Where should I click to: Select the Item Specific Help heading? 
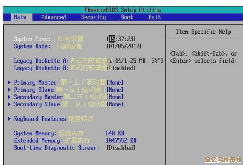[204, 32]
